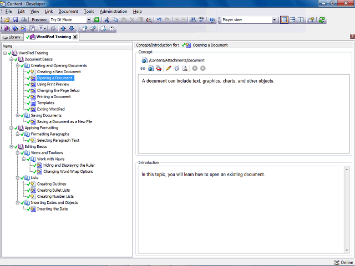Click the gray stop button in Concept toolbar
The image size is (355, 266).
coord(203,68)
